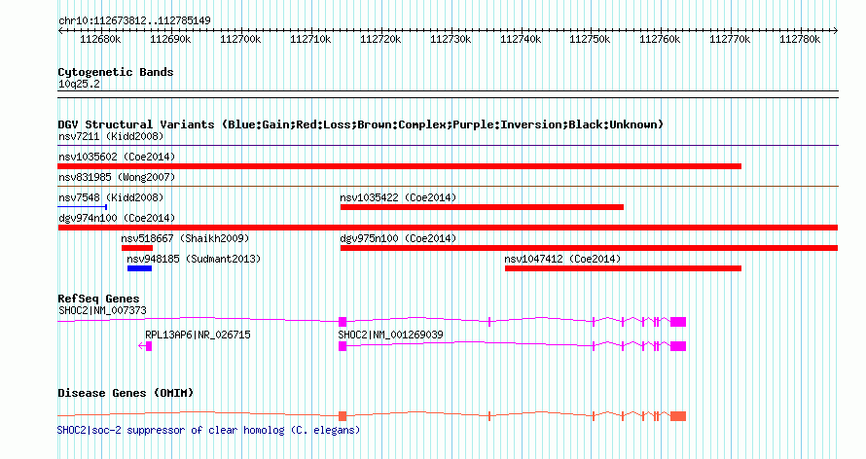The height and width of the screenshot is (459, 866).
Task: Click the 112780k ruler tick label
Action: 800,39
